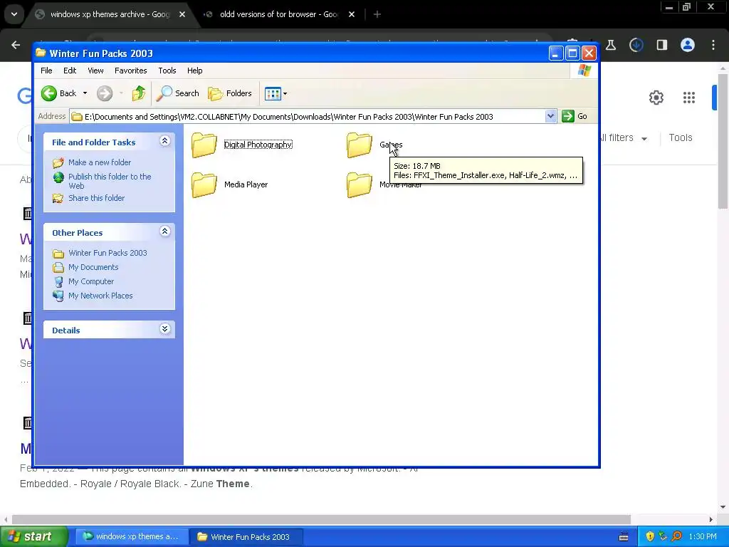Open Back button history dropdown arrow
729x547 pixels.
(85, 93)
